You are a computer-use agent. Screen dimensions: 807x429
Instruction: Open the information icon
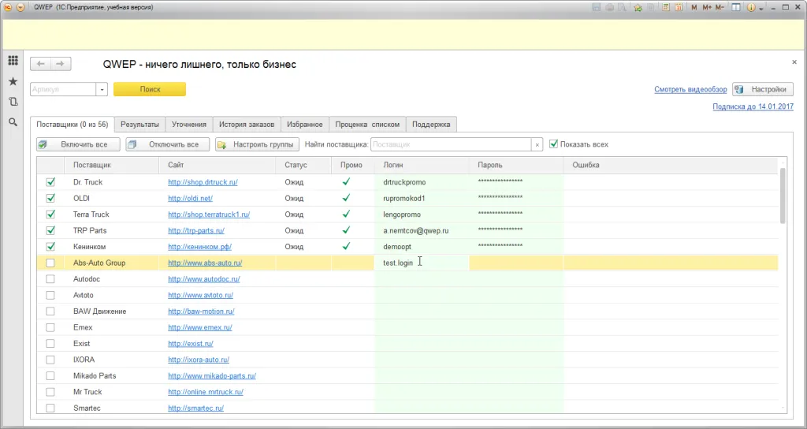[751, 7]
